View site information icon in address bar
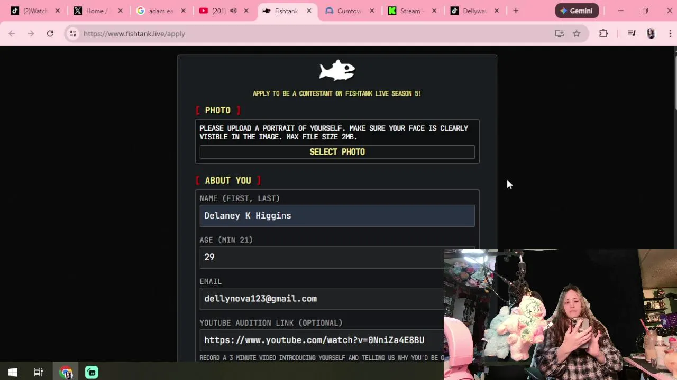 (73, 33)
